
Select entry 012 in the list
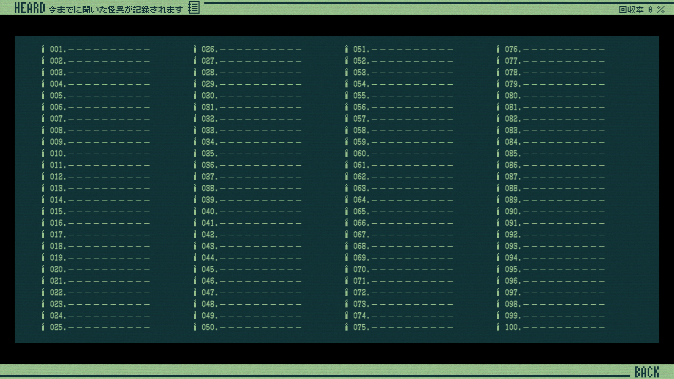point(96,177)
